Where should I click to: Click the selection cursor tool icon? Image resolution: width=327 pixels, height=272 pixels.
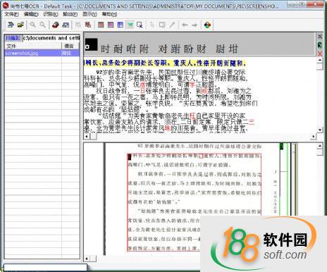pos(140,25)
